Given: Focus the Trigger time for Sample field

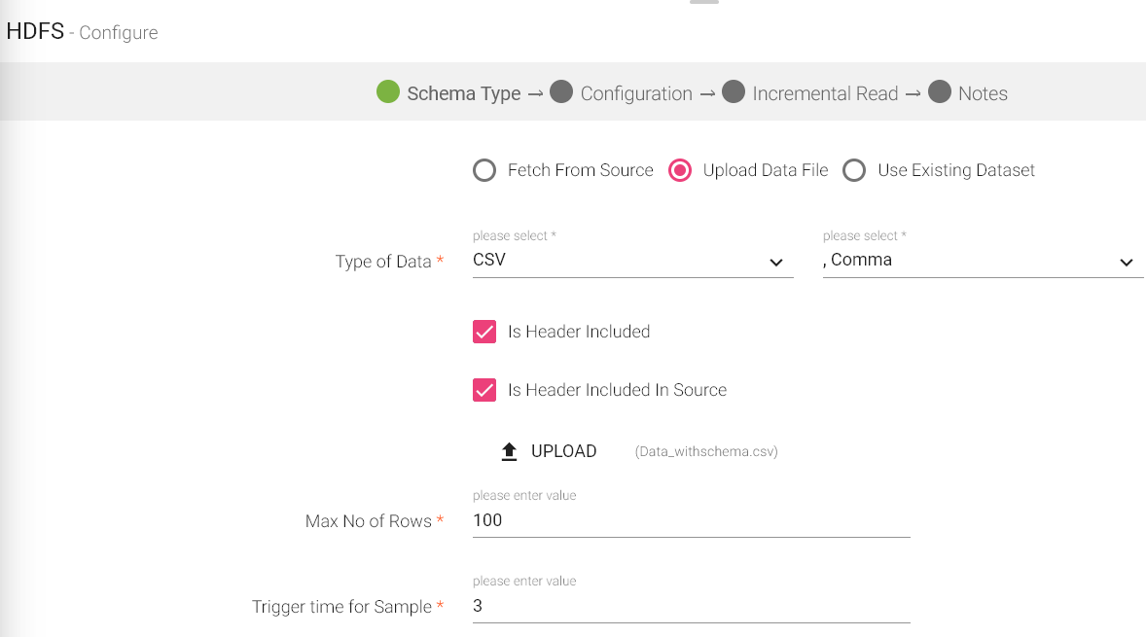Looking at the screenshot, I should click(x=691, y=606).
